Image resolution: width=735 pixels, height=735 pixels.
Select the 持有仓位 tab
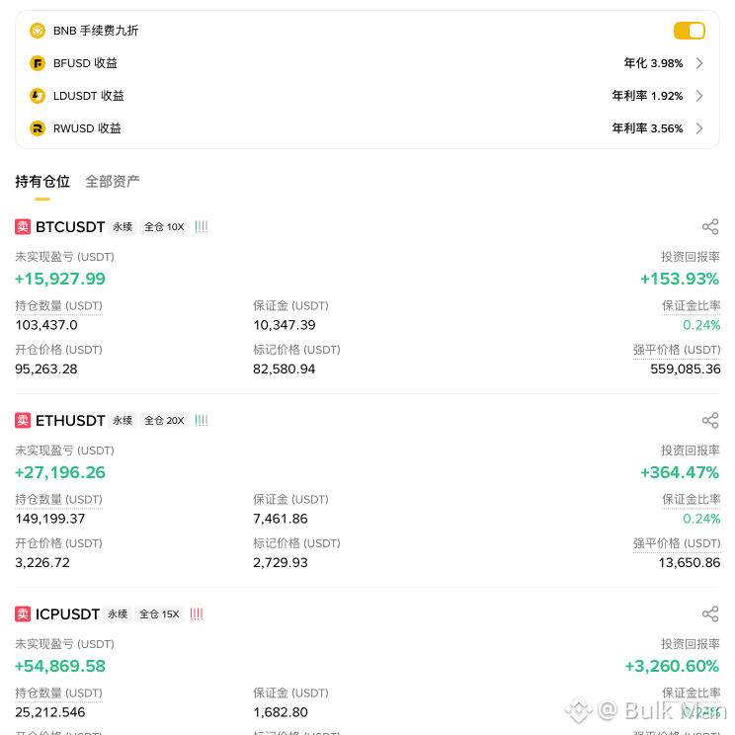[42, 182]
